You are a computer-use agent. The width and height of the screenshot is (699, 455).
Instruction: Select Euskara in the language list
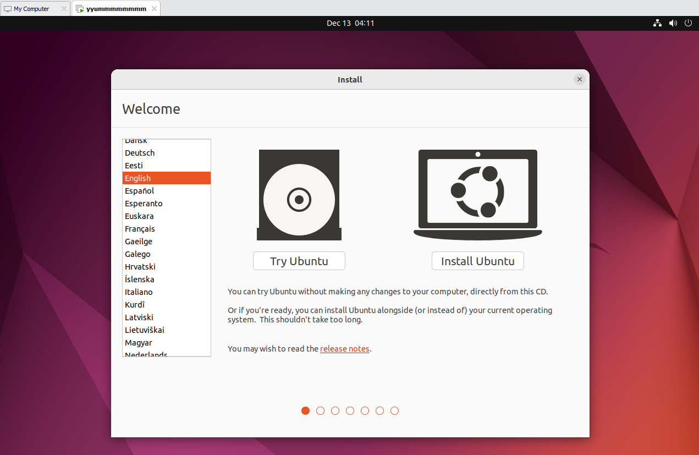(167, 216)
